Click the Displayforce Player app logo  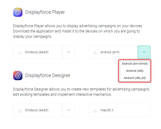point(18,12)
